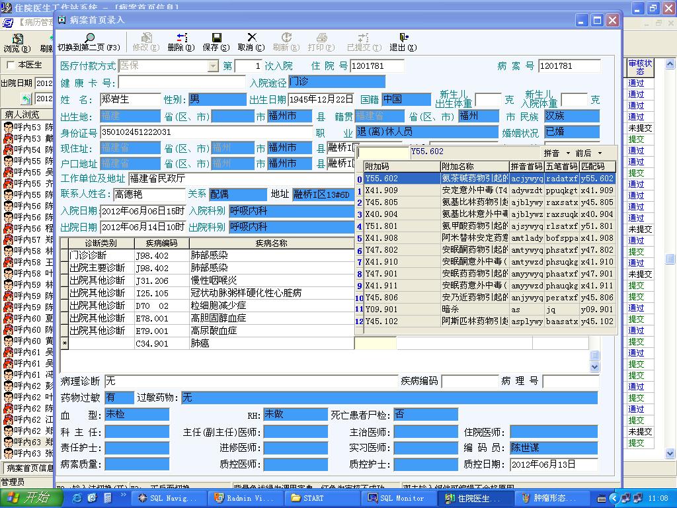Click the 关系 field showing 配偶
Screen dimensions: 677x508
pos(238,194)
